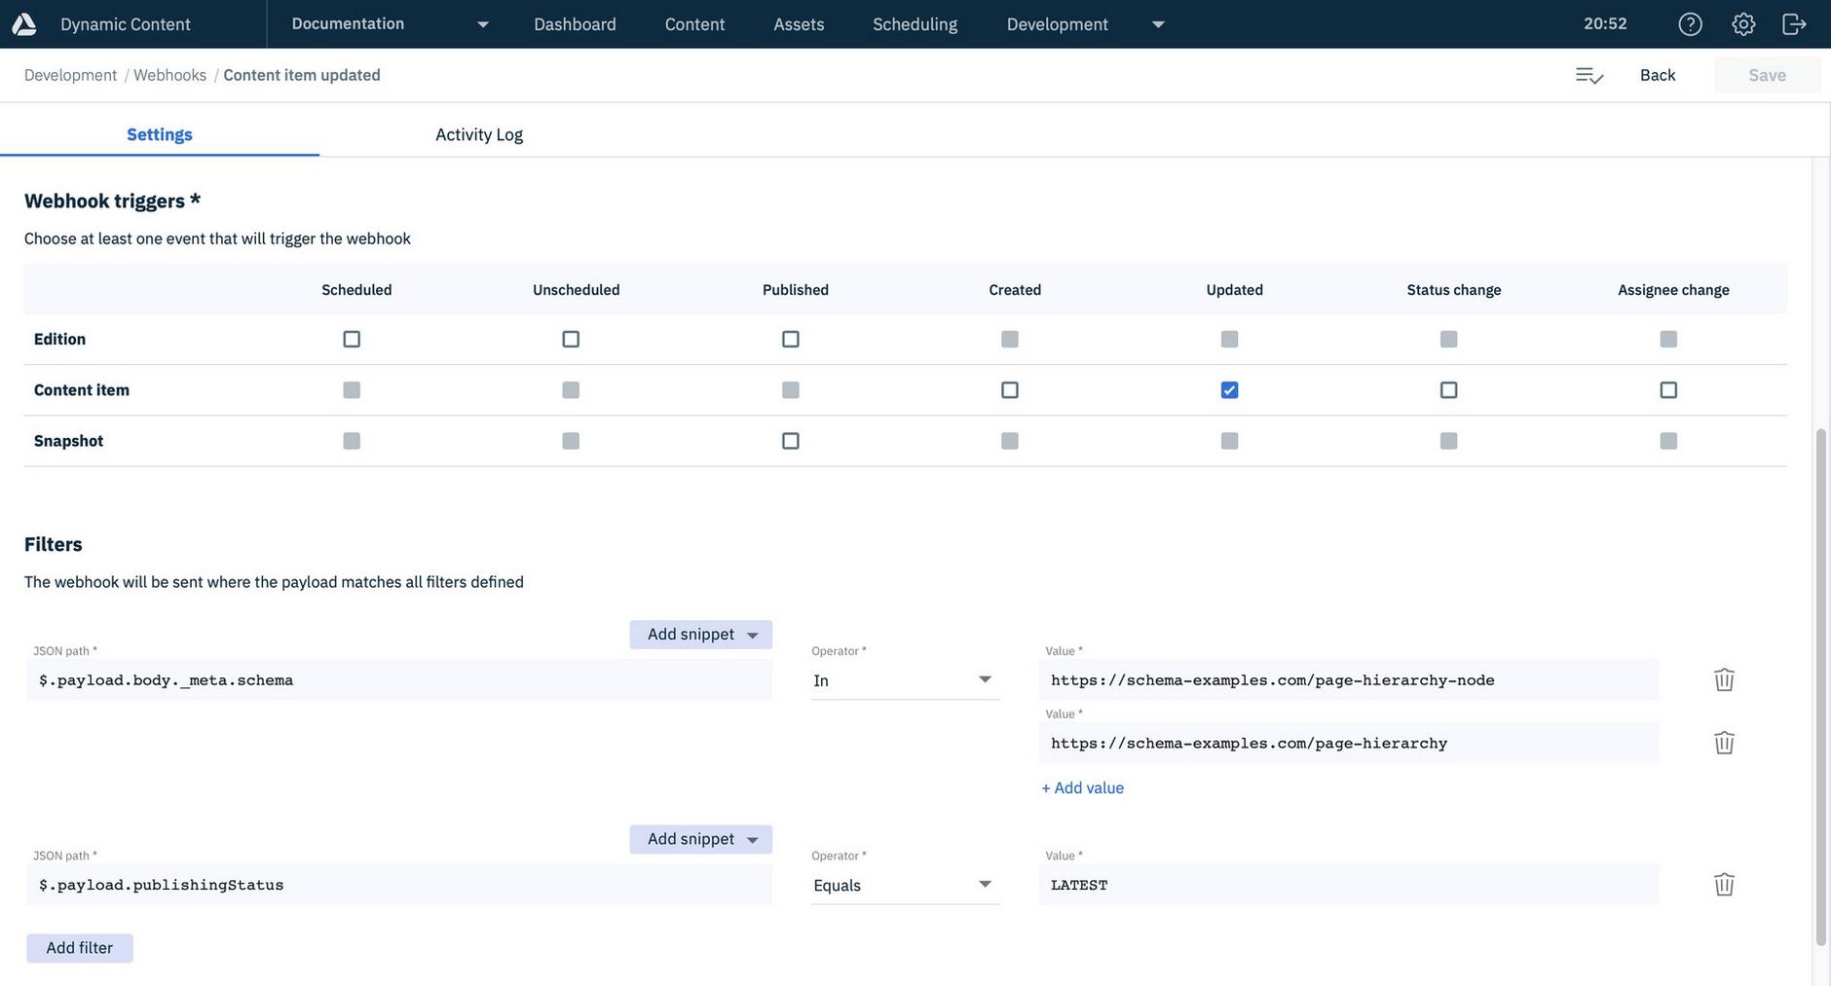Toggle Edition Published checkbox
The width and height of the screenshot is (1831, 986).
pos(791,339)
